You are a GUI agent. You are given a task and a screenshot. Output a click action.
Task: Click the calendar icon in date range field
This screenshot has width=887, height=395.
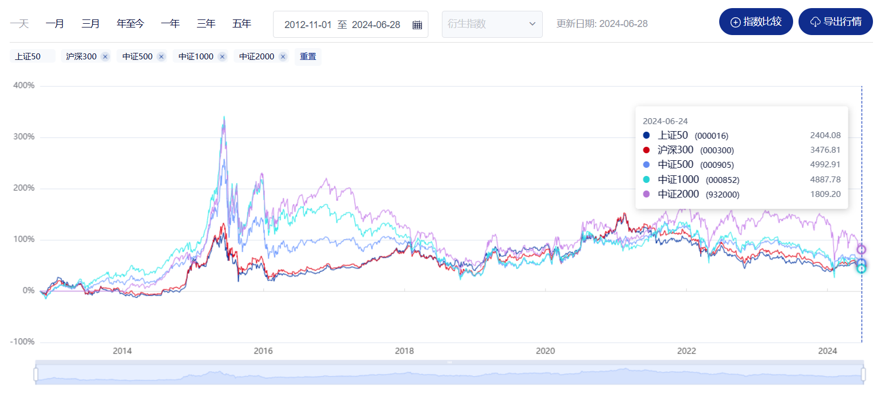coord(417,25)
